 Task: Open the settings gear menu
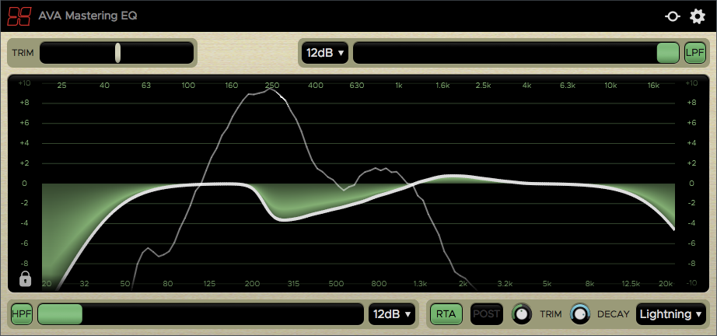(x=698, y=16)
